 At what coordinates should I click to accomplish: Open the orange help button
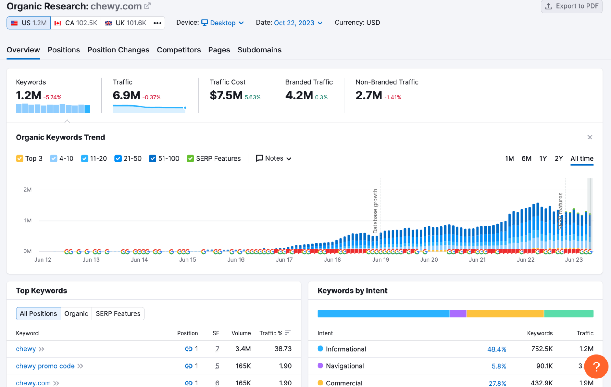[596, 367]
